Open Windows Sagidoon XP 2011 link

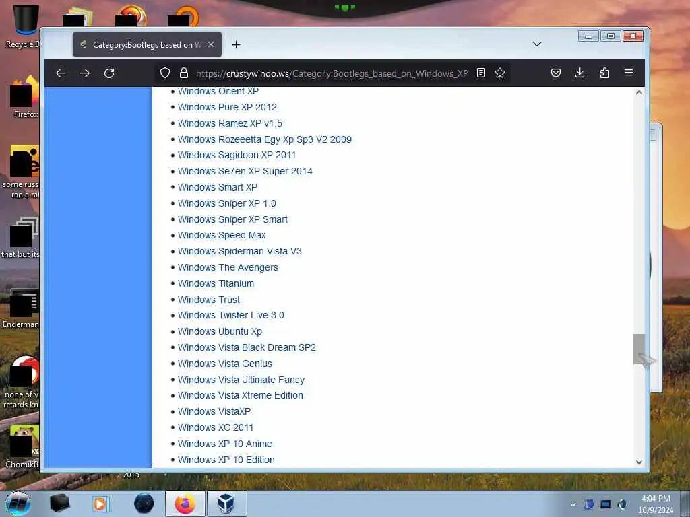point(237,156)
